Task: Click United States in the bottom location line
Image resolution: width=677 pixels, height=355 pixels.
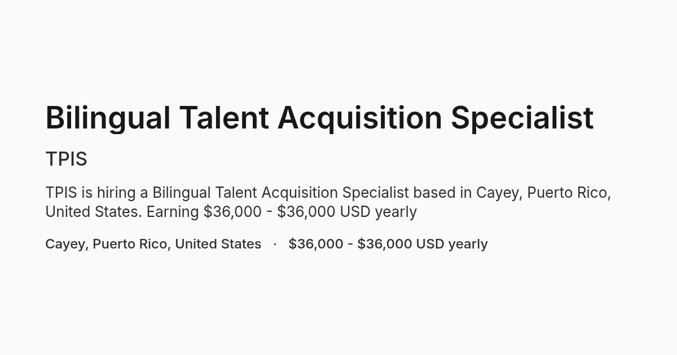Action: click(218, 244)
